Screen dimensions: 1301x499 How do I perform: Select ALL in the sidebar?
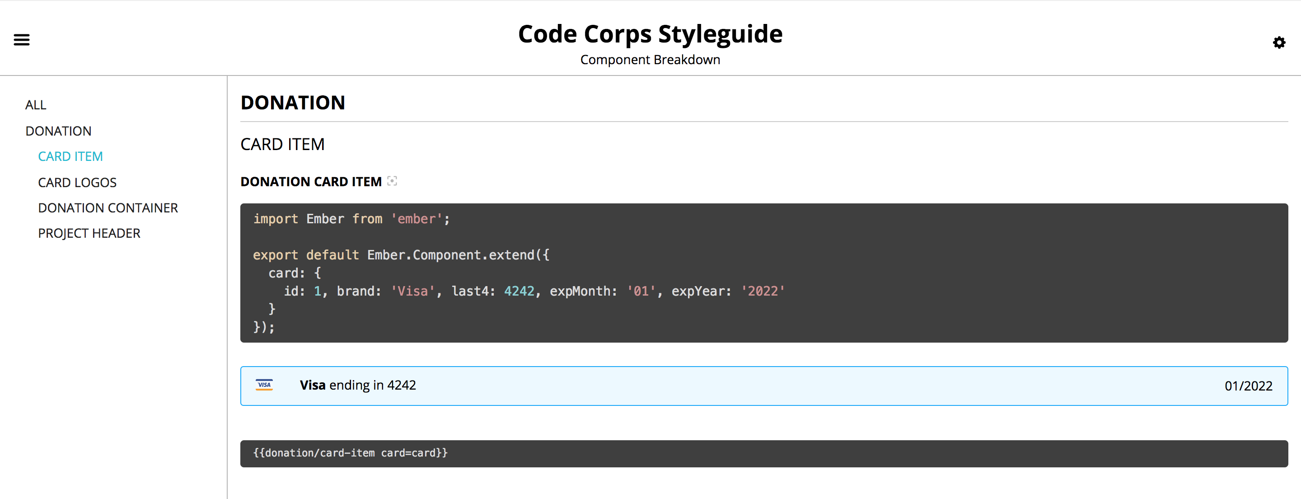tap(35, 105)
